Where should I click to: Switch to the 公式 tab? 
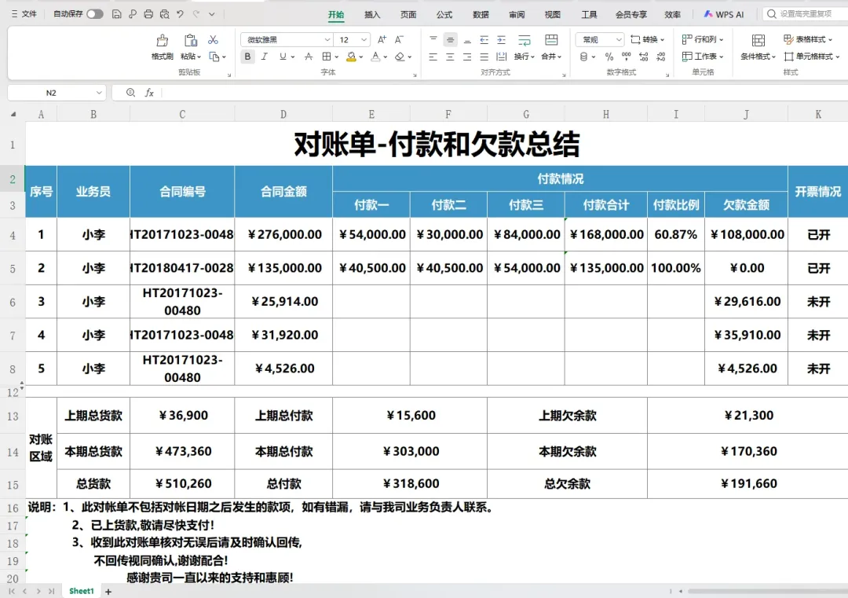[x=444, y=15]
